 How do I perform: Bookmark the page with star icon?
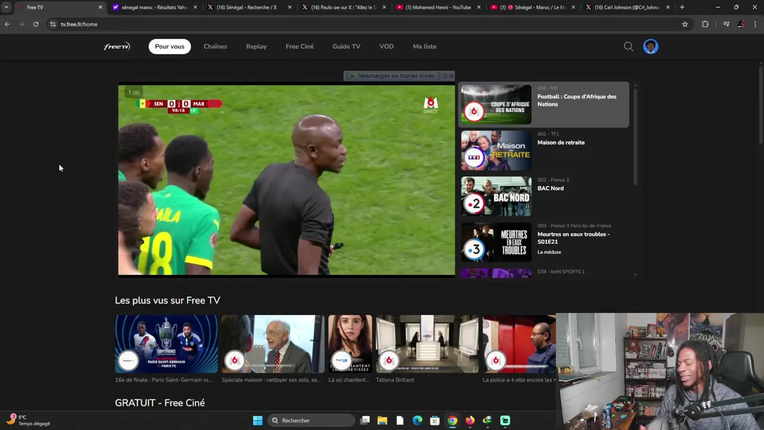(x=685, y=24)
